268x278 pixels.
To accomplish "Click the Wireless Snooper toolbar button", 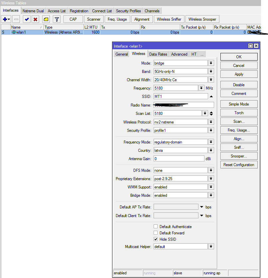I will [202, 19].
